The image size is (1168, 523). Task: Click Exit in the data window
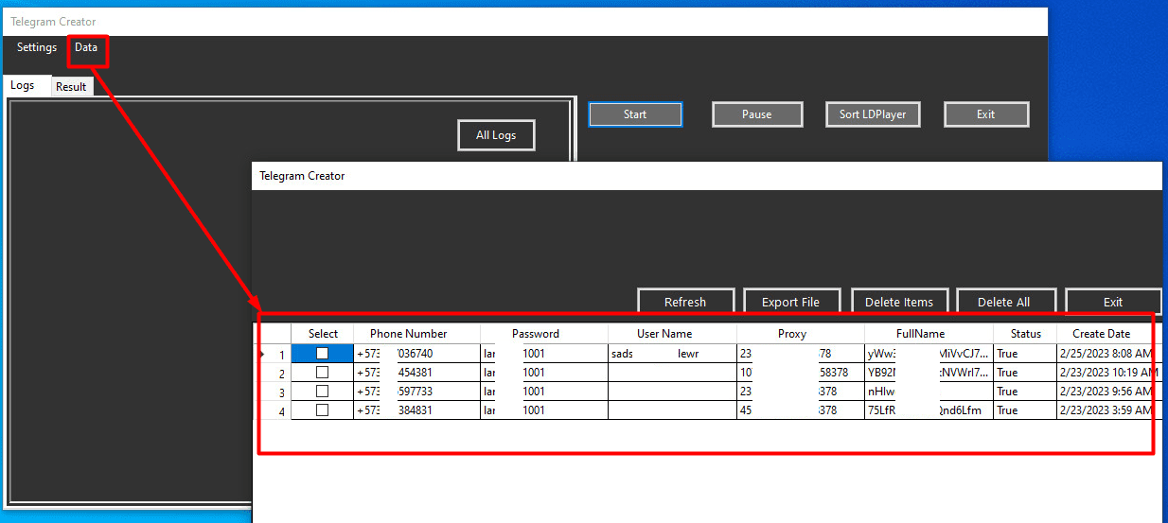1113,302
